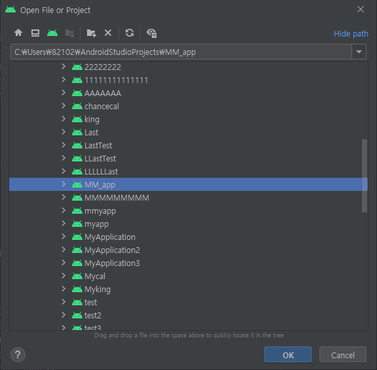The width and height of the screenshot is (377, 370).
Task: Select the test project row
Action: 188,302
